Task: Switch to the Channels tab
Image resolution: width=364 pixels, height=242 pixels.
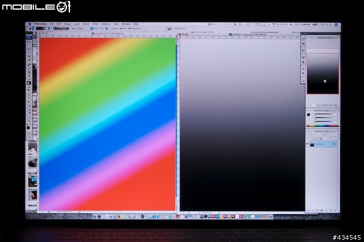Action: pos(320,131)
